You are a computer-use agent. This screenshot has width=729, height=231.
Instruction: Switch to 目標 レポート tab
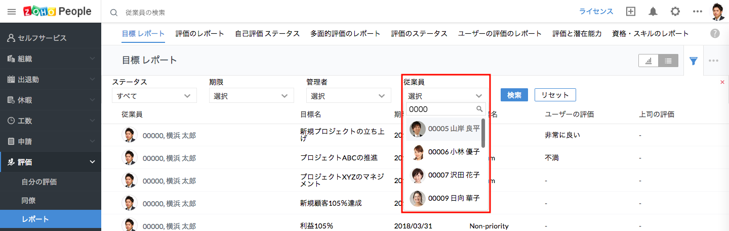[x=143, y=33]
